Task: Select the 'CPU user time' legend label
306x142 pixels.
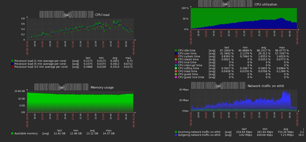Action: pos(187,53)
